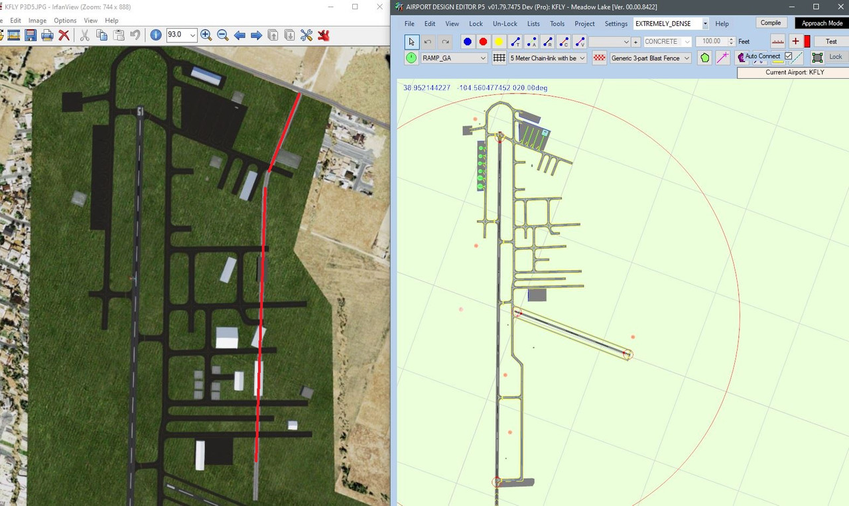This screenshot has width=849, height=506.
Task: Open the Project menu
Action: [584, 24]
